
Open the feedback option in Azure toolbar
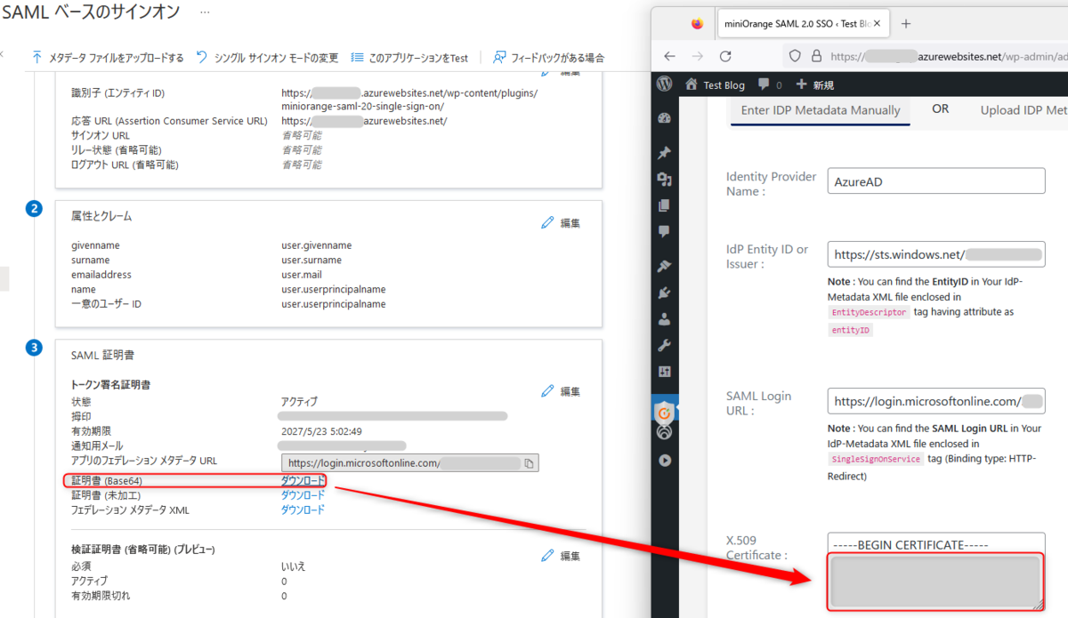pyautogui.click(x=549, y=58)
